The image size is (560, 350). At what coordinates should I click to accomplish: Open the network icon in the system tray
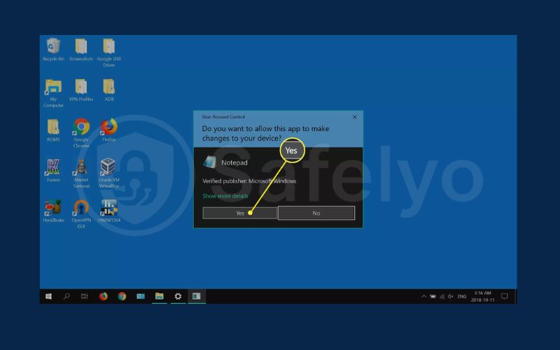[x=442, y=296]
